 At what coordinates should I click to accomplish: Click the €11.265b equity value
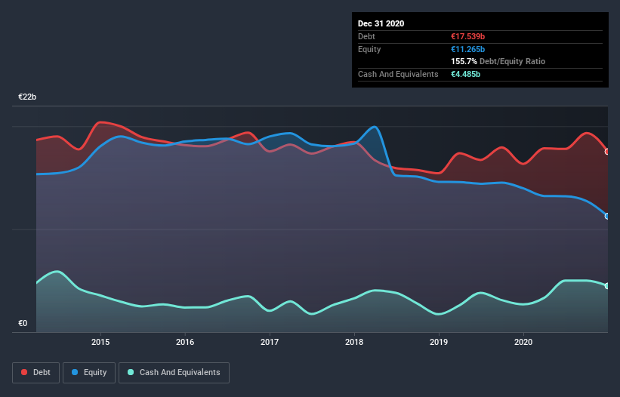pos(467,49)
